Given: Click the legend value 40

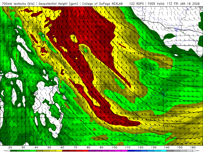Looking at the screenshot, I should 36,147.
